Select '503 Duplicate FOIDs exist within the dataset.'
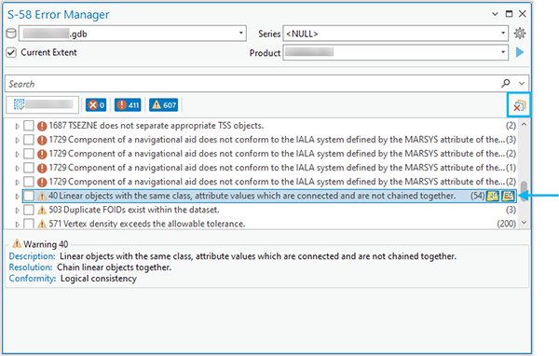This screenshot has width=559, height=356. click(x=134, y=210)
